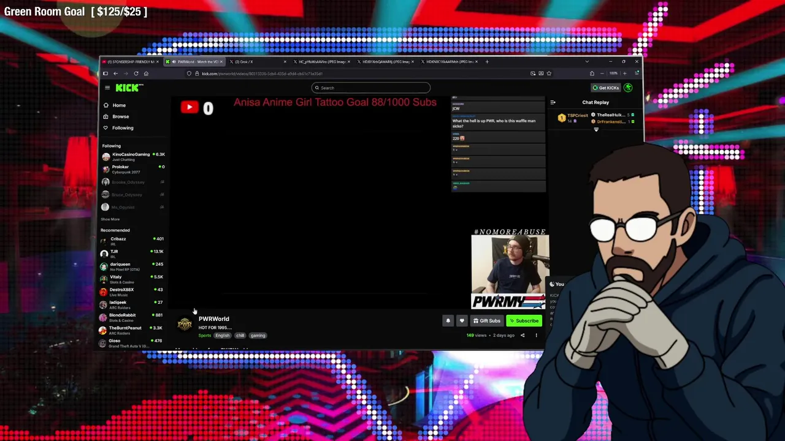The image size is (785, 441).
Task: Open recommended channel DestroX88X
Action: [132, 292]
